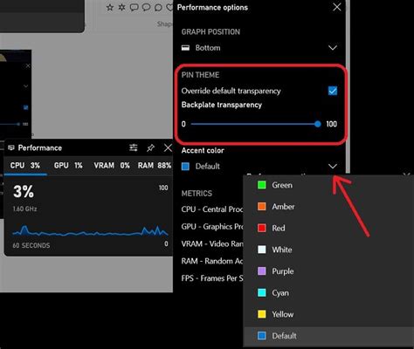This screenshot has height=349, width=414.
Task: Choose Cyan accent color
Action: (328, 292)
